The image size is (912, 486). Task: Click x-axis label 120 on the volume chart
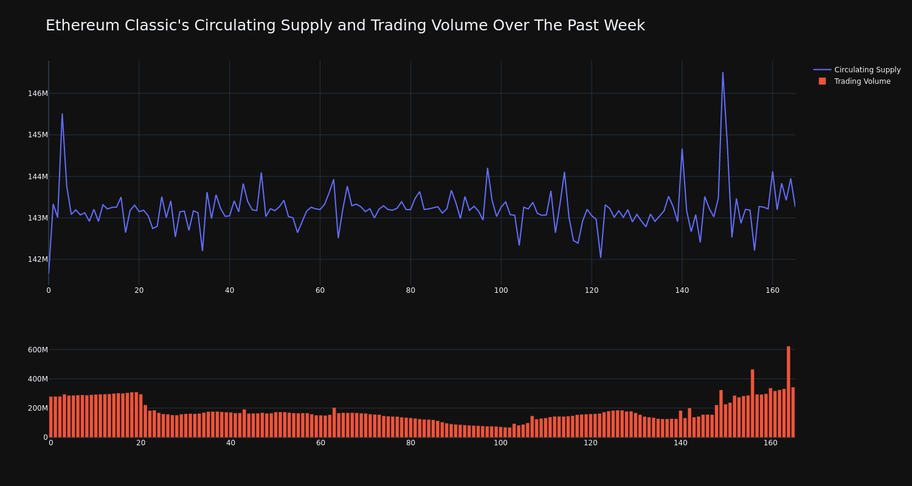pyautogui.click(x=590, y=443)
